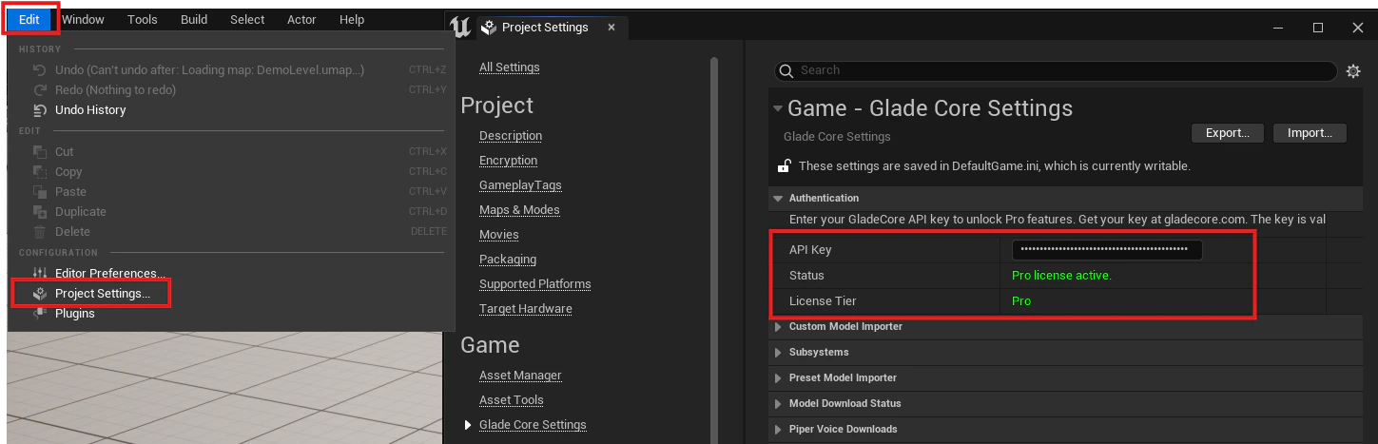
Task: Expand the Custom Model Importer section
Action: point(778,327)
